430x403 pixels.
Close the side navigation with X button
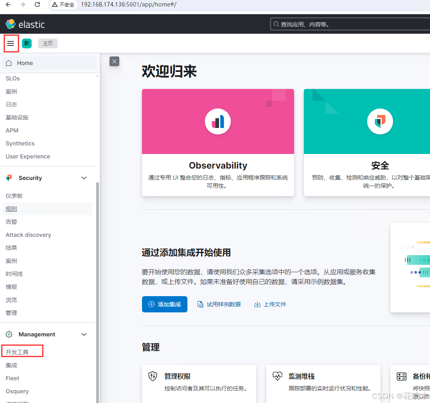114,61
